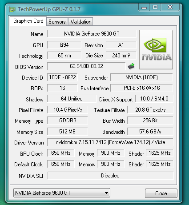The image size is (189, 205).
Task: Click the Die Size field 240 mm²
Action: tap(121, 56)
